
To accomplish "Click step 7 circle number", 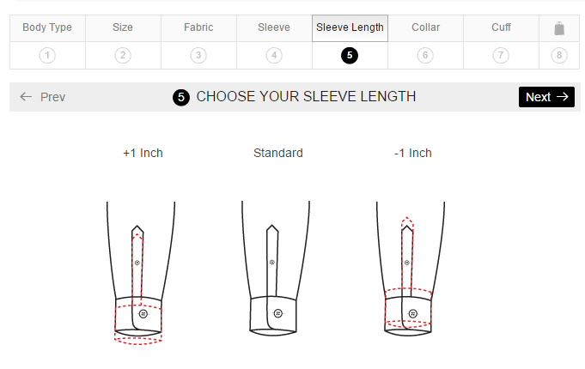I will tap(501, 56).
